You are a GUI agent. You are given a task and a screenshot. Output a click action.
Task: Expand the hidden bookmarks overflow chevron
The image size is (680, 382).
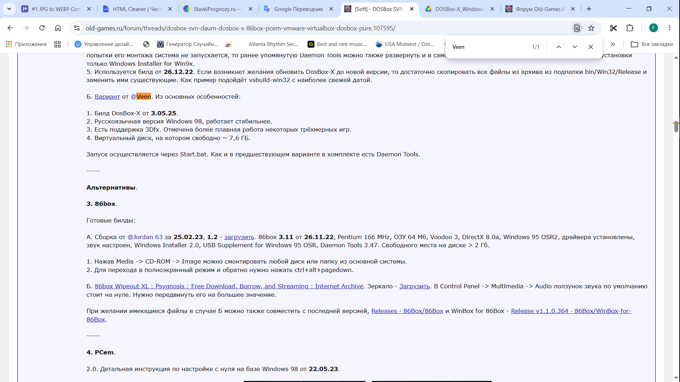613,44
